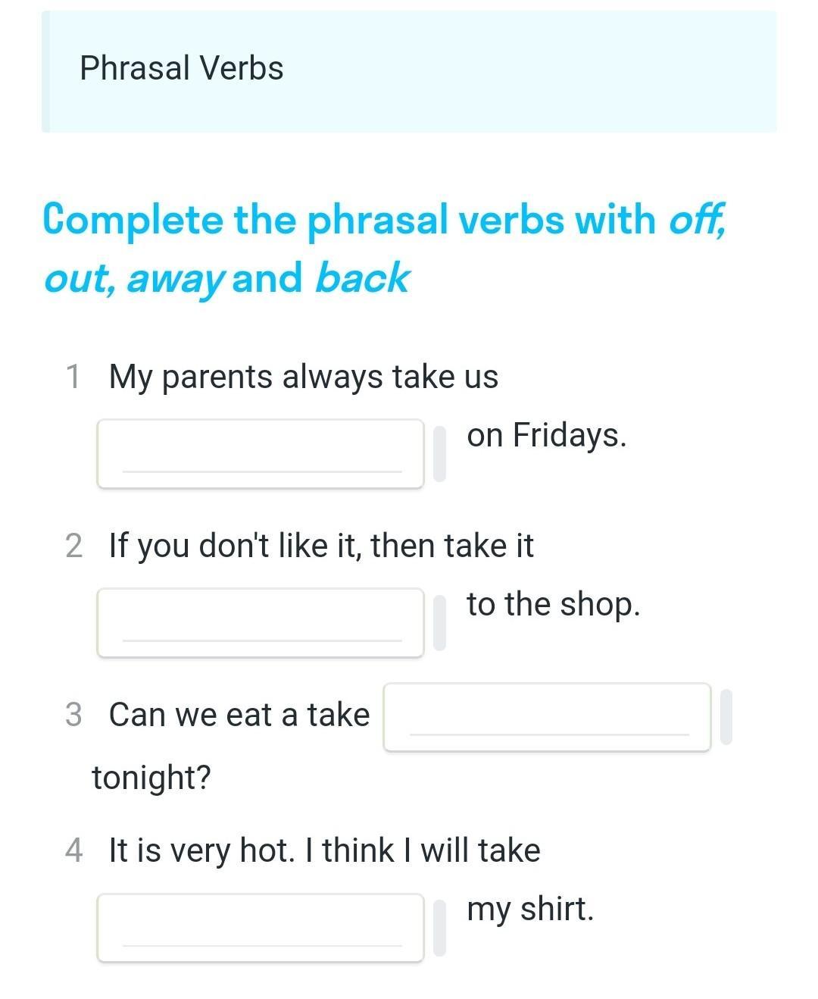Screen dimensions: 818x999
Task: Click question number 3
Action: [x=73, y=715]
